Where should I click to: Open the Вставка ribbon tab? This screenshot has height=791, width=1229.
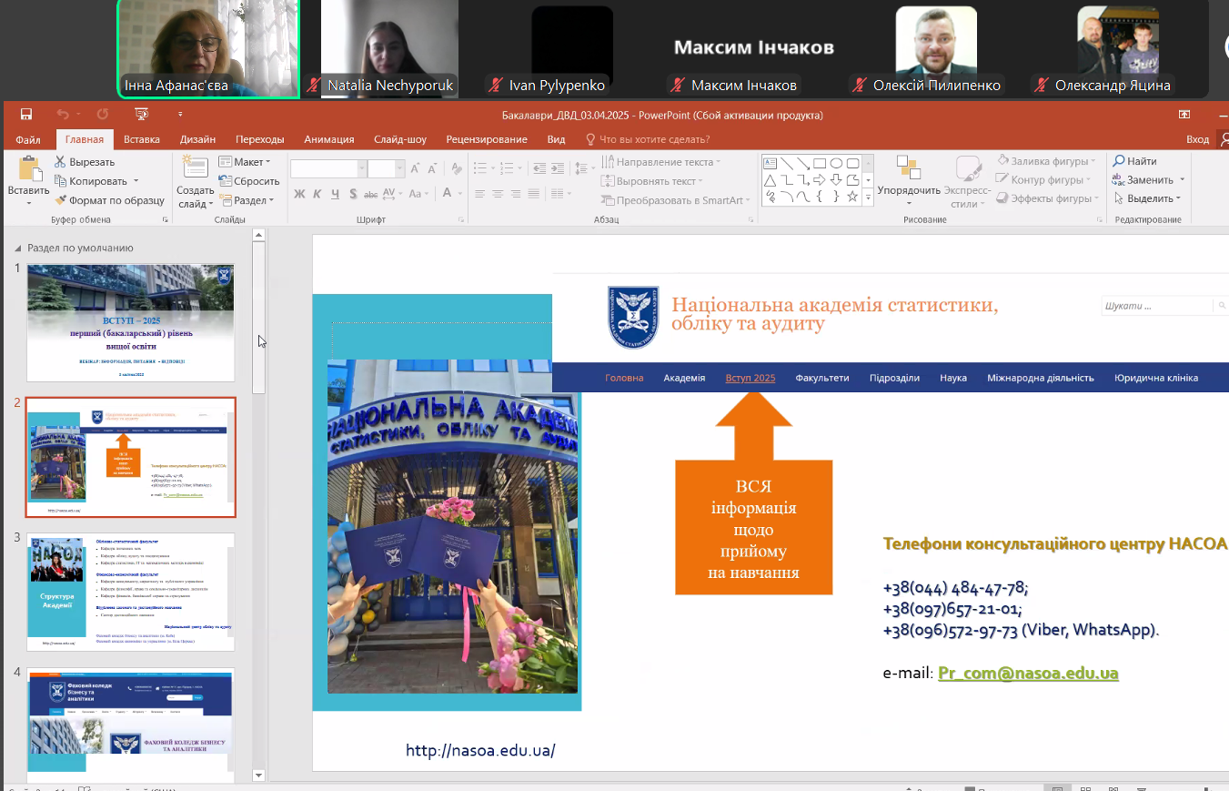(142, 139)
